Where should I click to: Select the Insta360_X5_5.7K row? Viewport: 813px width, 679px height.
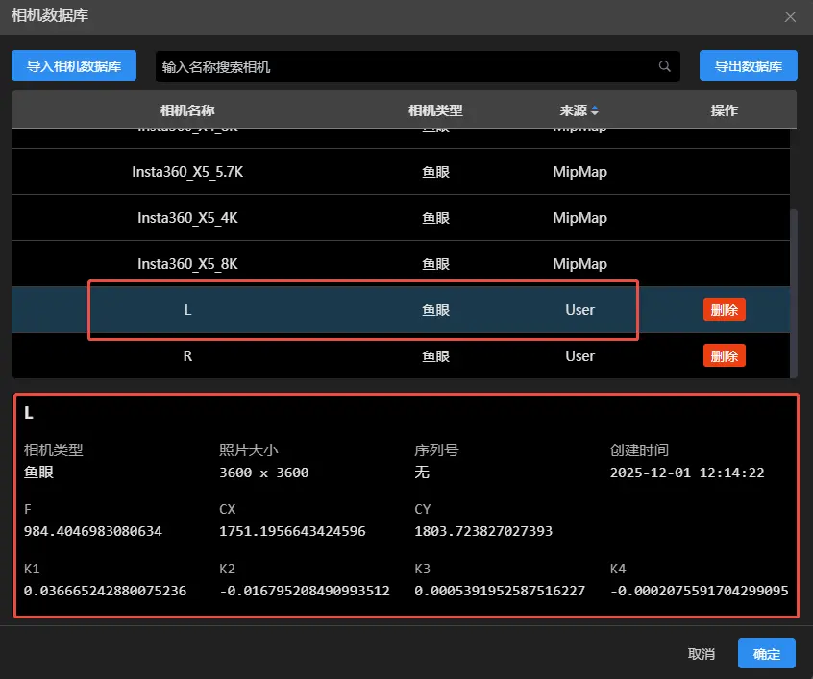coord(187,172)
